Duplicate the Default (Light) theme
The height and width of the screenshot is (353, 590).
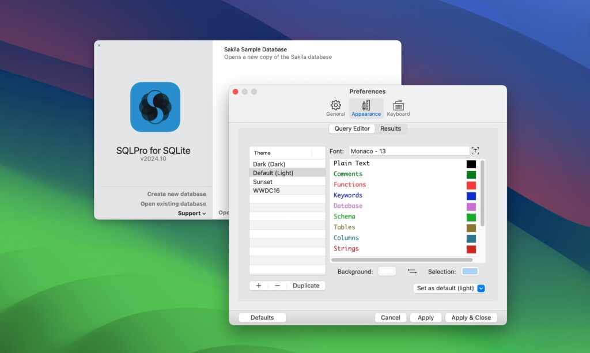coord(305,285)
